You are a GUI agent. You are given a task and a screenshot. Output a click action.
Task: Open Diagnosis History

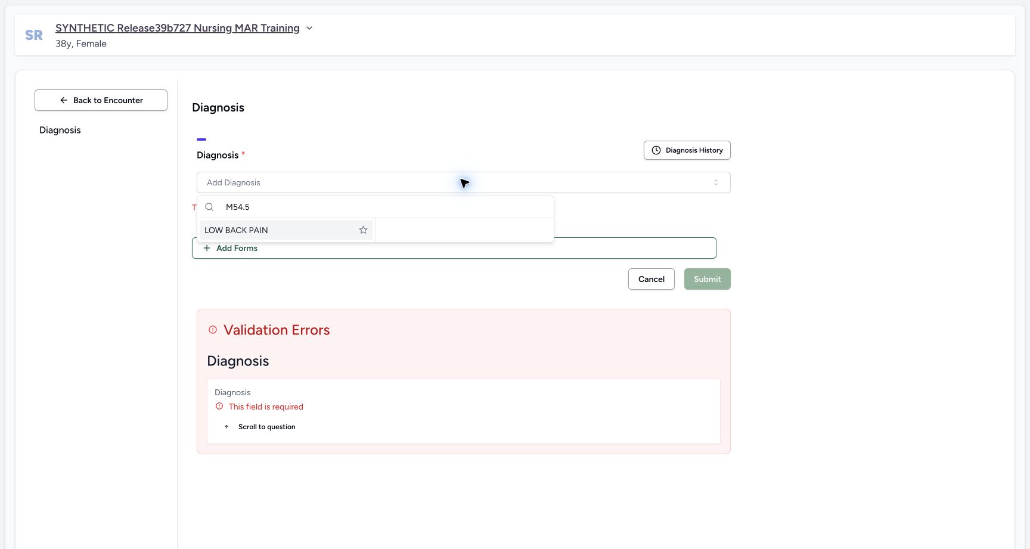(687, 150)
